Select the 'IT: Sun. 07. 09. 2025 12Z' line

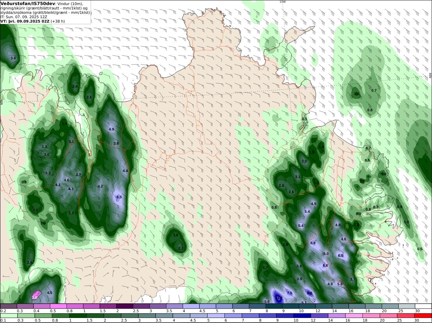[24, 17]
